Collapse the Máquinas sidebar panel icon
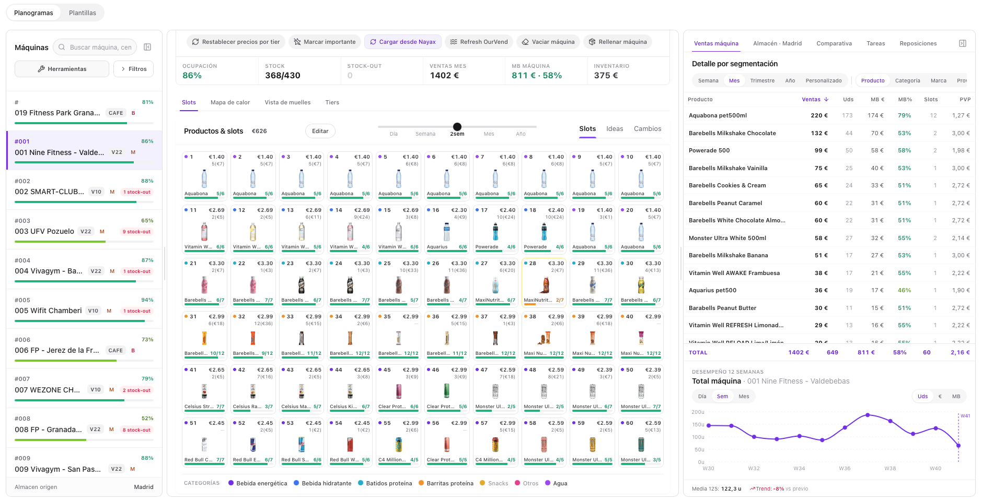 click(x=147, y=47)
